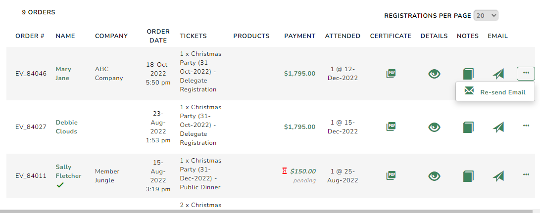This screenshot has width=540, height=213.
Task: Open notes book icon for order EV_84046
Action: (468, 74)
